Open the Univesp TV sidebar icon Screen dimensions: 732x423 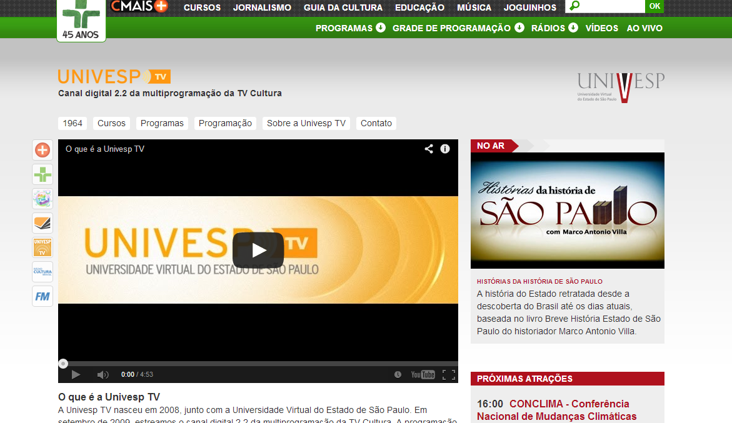point(43,247)
